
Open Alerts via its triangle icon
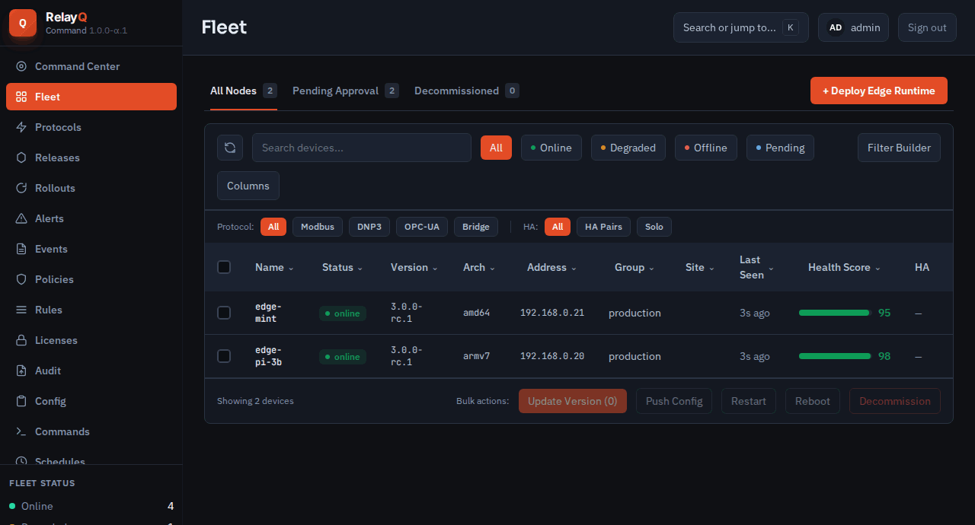(21, 218)
